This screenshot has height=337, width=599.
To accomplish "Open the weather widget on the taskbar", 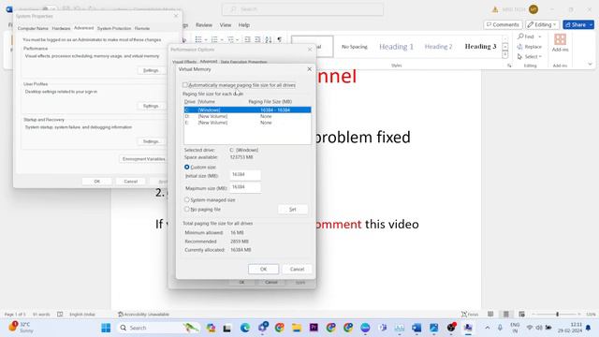I will pos(21,328).
